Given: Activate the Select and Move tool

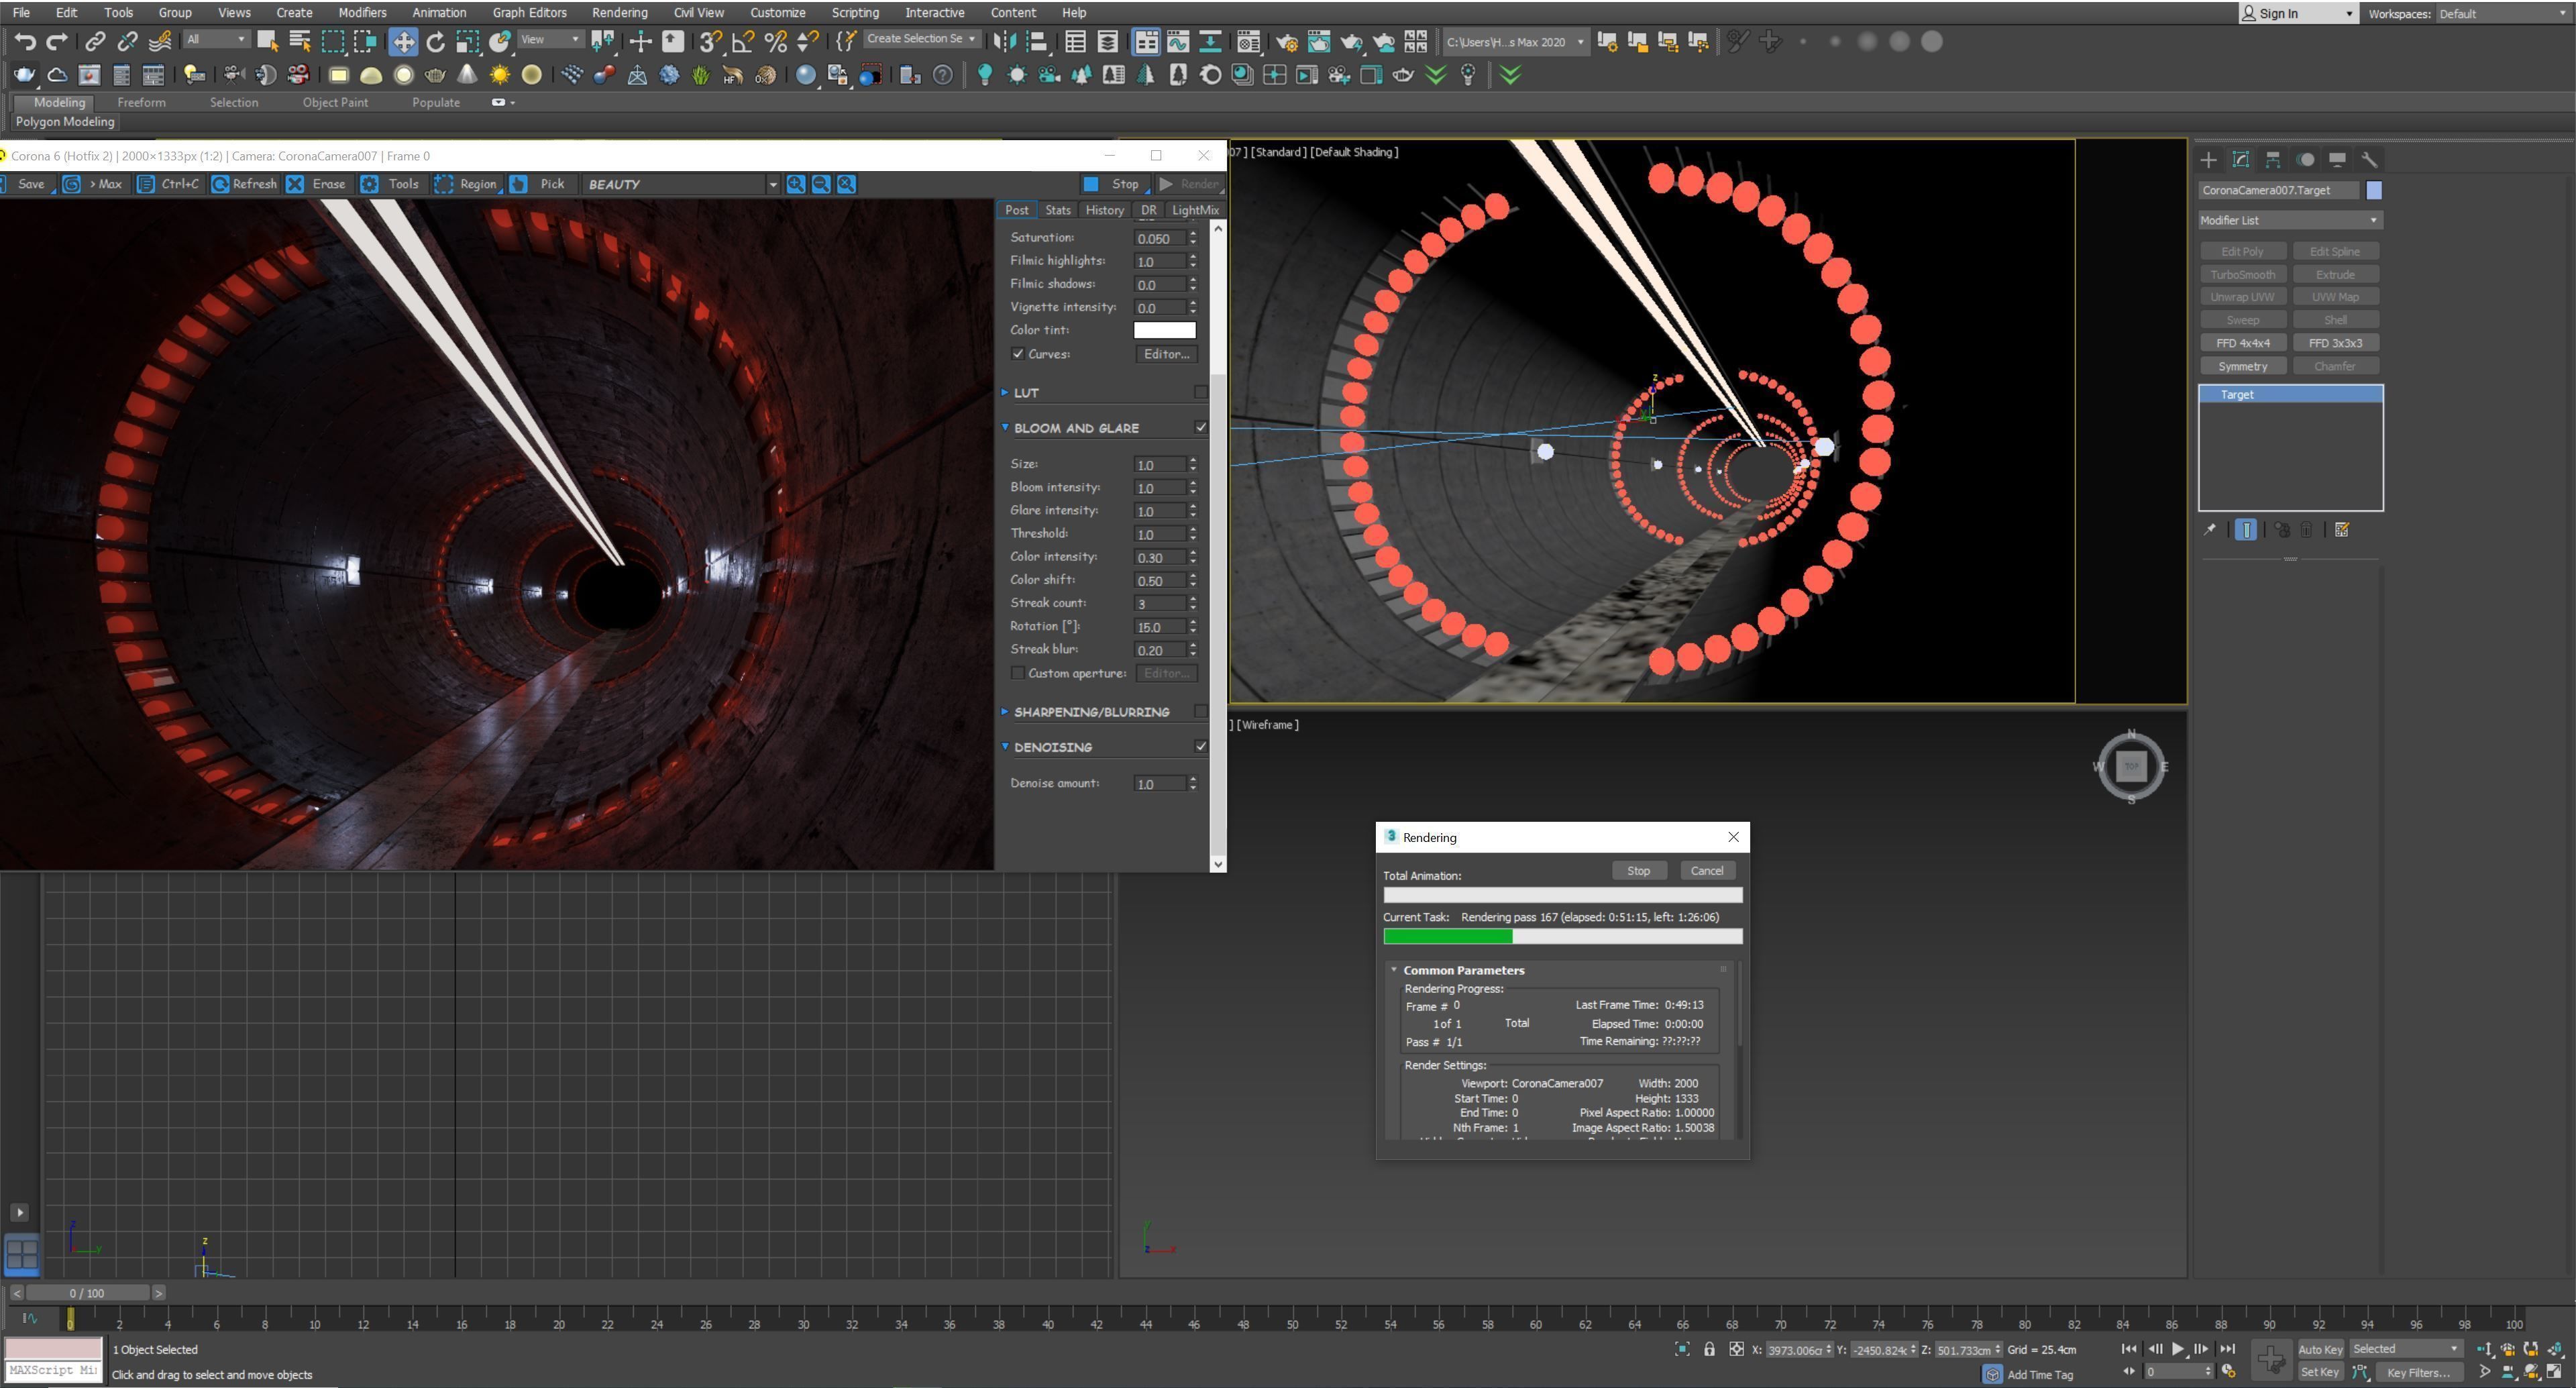Looking at the screenshot, I should click(x=403, y=41).
